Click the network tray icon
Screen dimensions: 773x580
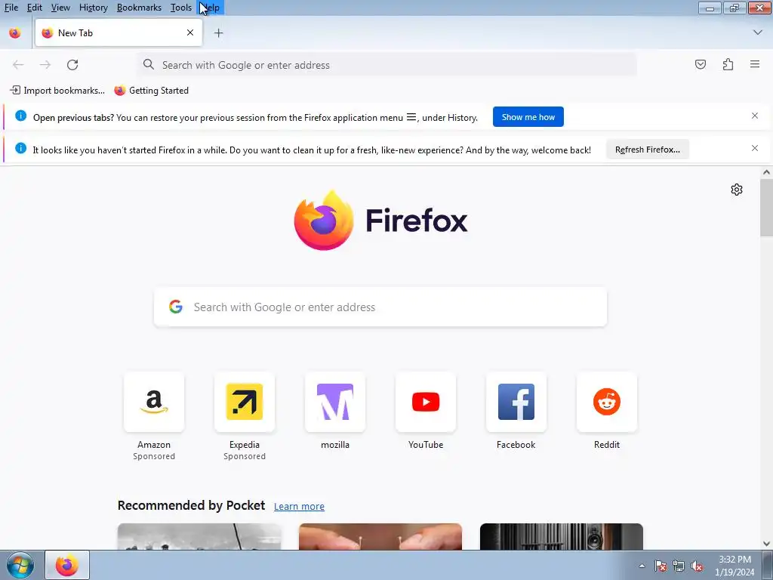pos(679,566)
